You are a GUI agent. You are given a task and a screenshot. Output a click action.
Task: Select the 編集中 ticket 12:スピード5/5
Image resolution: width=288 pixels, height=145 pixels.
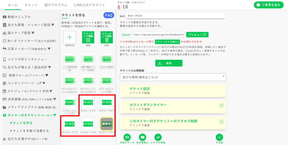coord(107,124)
